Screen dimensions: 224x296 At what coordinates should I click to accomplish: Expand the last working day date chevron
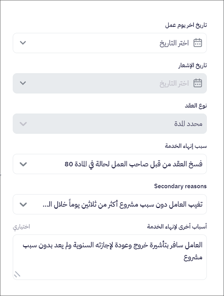tap(23, 43)
